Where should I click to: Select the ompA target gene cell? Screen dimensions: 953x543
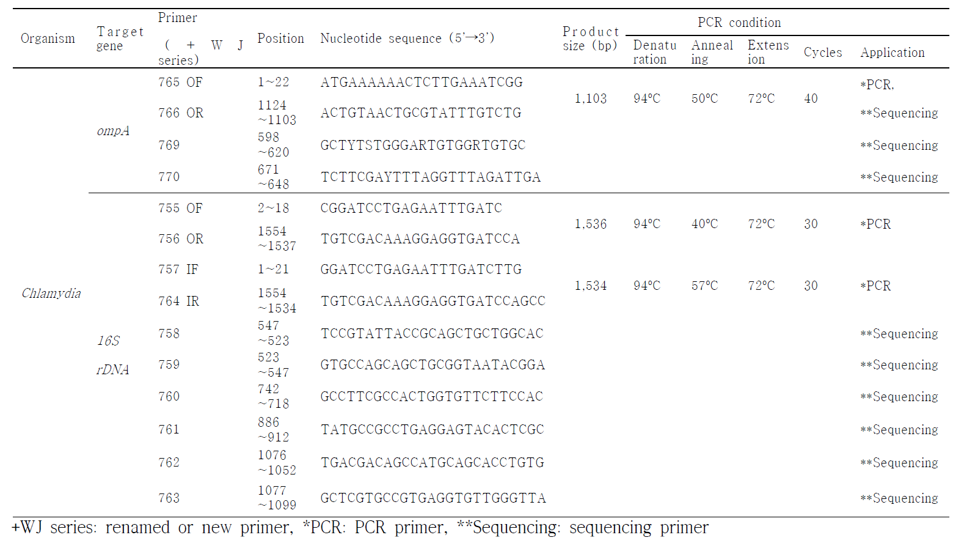pos(113,131)
